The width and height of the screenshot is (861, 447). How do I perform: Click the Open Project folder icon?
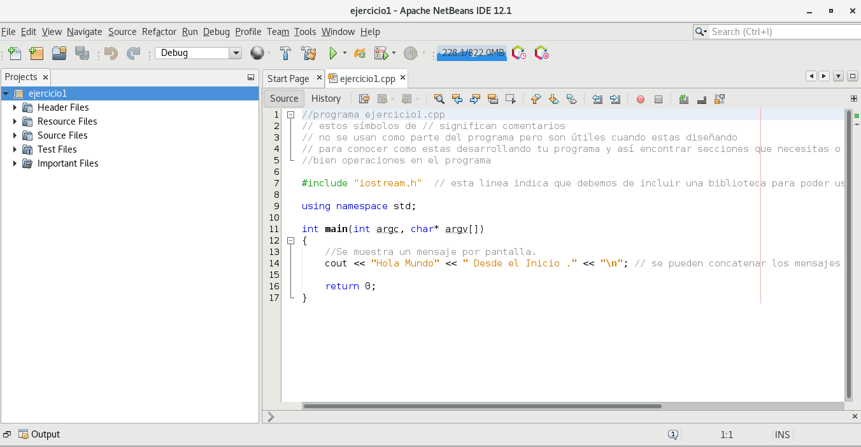click(x=59, y=53)
